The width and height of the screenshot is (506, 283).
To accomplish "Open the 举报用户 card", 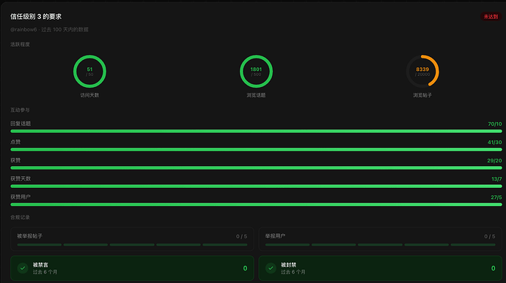I will point(381,239).
